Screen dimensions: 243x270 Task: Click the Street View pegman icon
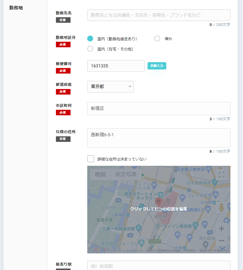[222, 208]
